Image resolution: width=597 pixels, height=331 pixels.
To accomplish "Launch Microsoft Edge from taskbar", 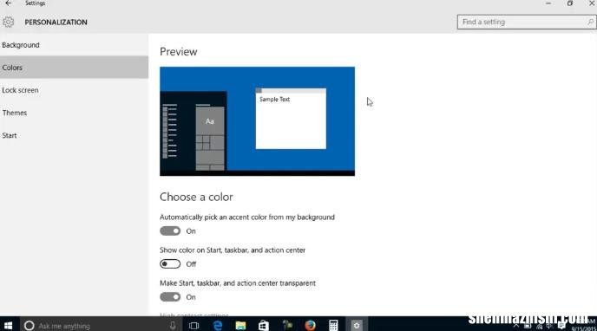I will (218, 326).
